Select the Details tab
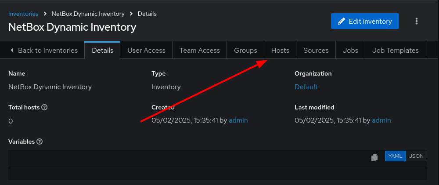 102,51
